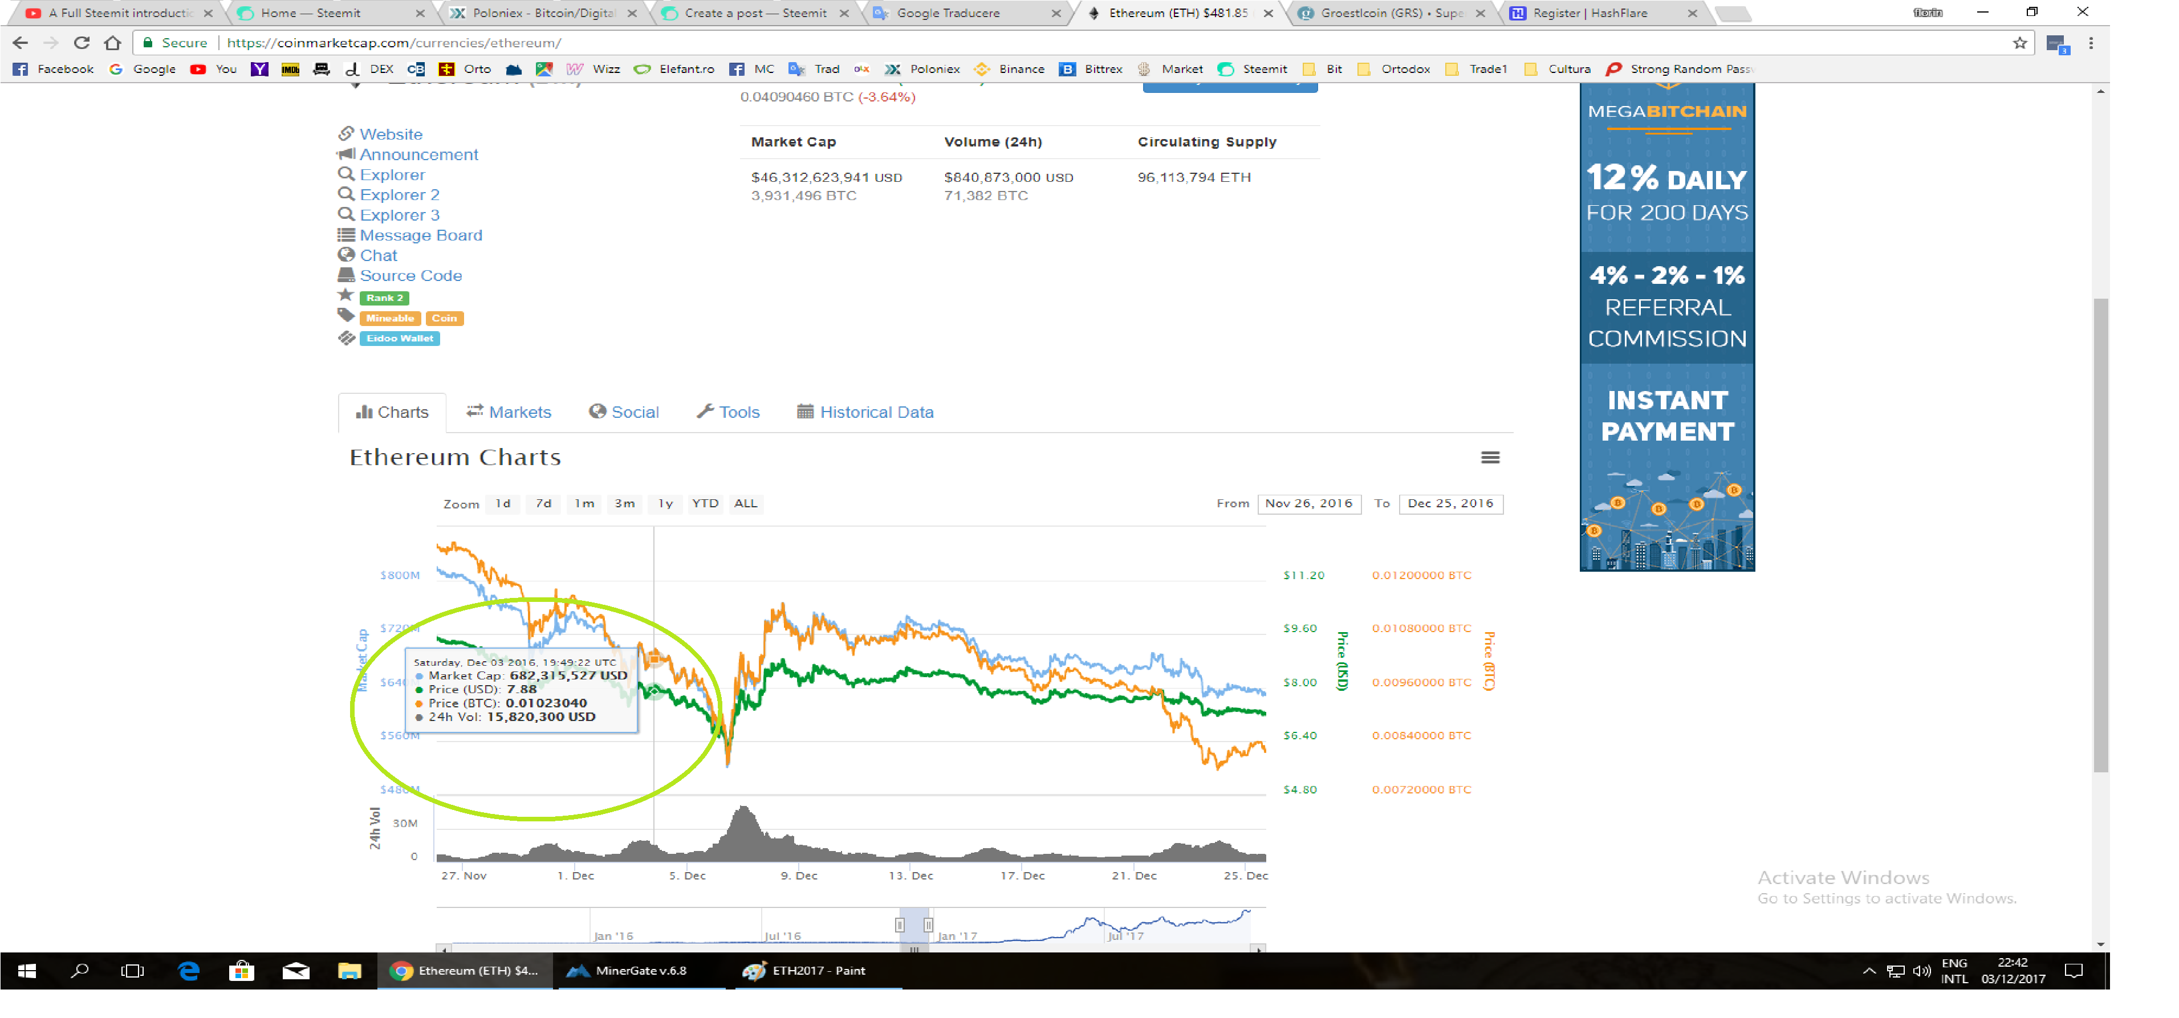Open the Poloniex bookmark icon
Image resolution: width=2179 pixels, height=1018 pixels.
[x=892, y=68]
